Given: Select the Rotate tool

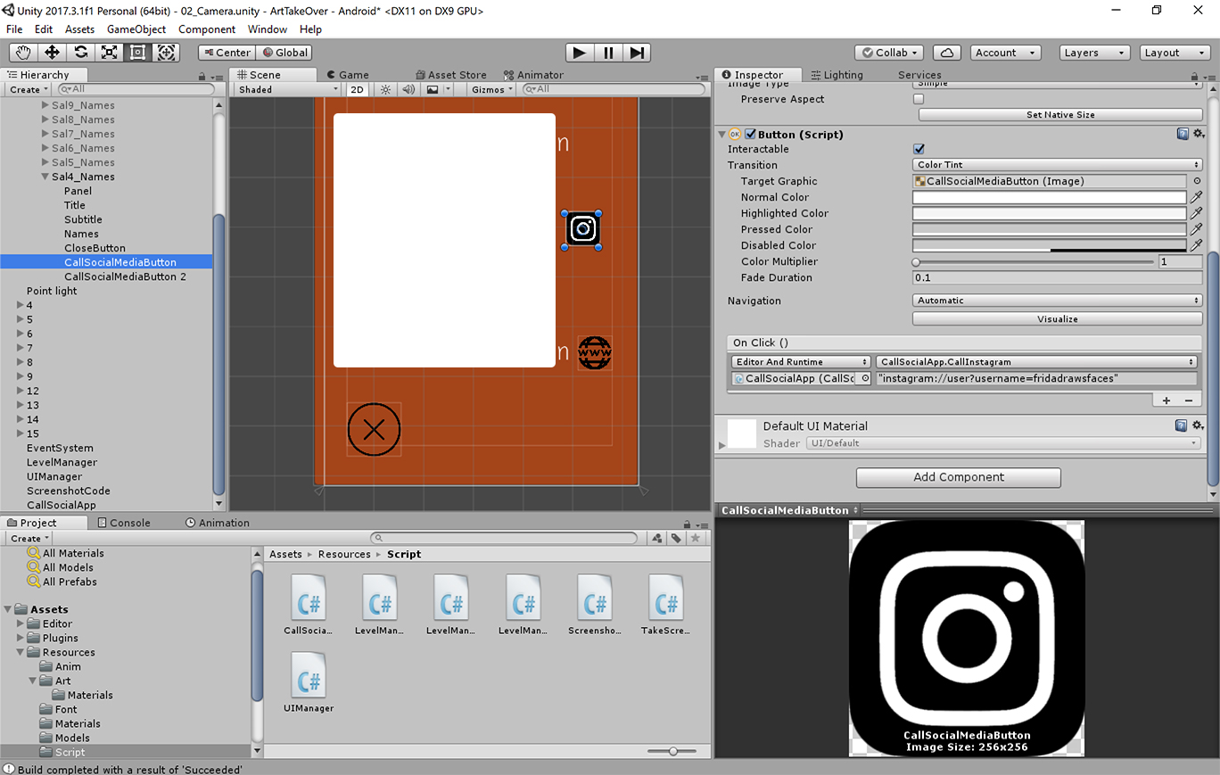Looking at the screenshot, I should click(81, 53).
